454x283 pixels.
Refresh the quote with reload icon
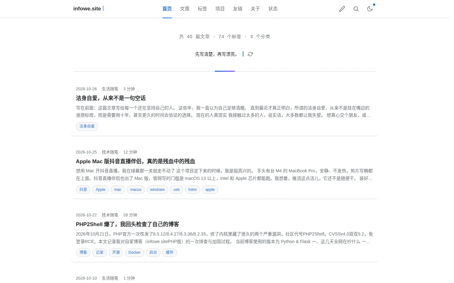click(x=250, y=54)
